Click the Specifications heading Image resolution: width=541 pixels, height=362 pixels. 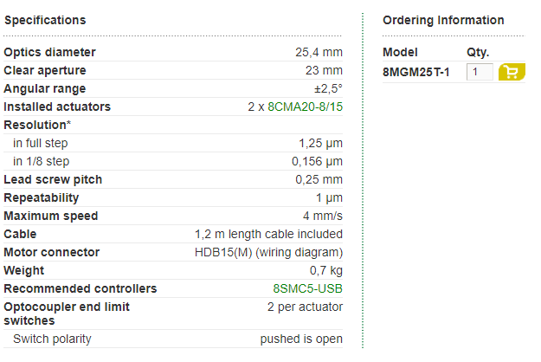[45, 20]
